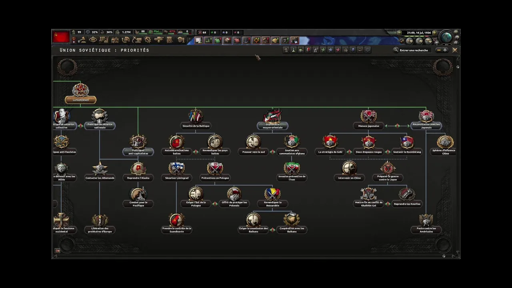Viewport: 512px width, 288px height.
Task: Select 'Préparer la guerre contre le Japon' focus
Action: pos(388,171)
